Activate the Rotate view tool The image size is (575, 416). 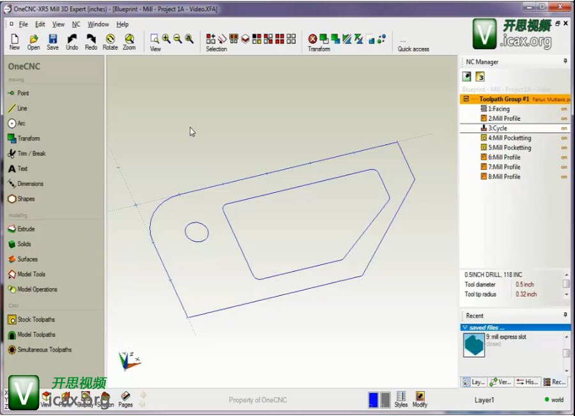point(110,42)
